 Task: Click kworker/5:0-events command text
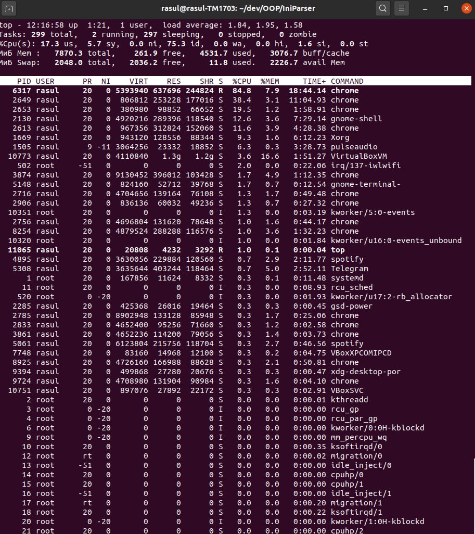pos(373,212)
